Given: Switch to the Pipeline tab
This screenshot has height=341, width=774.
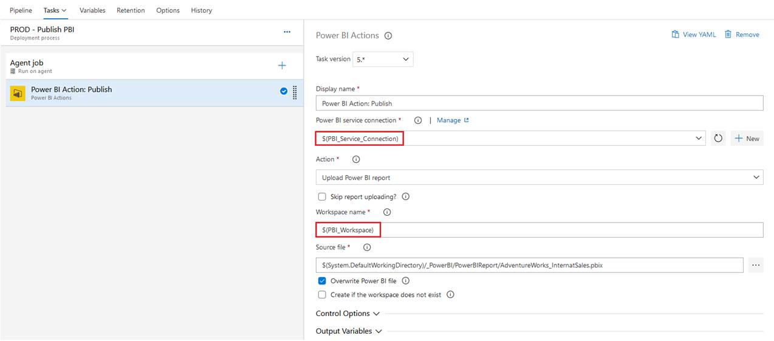Looking at the screenshot, I should point(21,10).
